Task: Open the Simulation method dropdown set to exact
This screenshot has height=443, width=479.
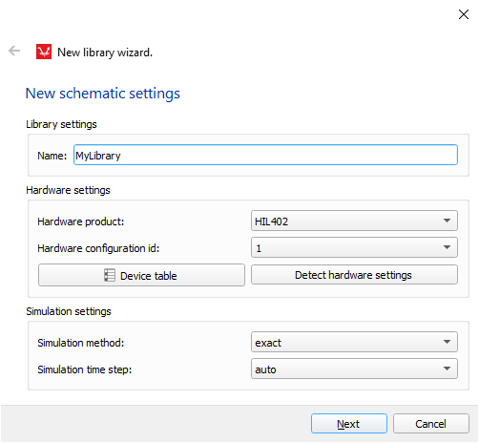Action: 354,342
